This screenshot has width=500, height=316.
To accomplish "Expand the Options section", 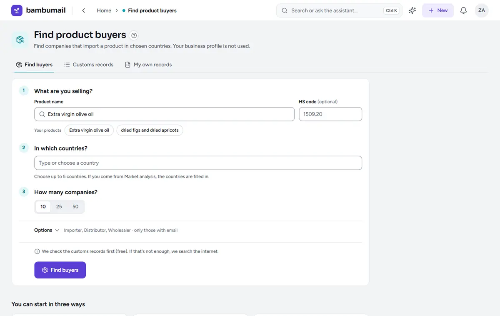I will coord(47,230).
